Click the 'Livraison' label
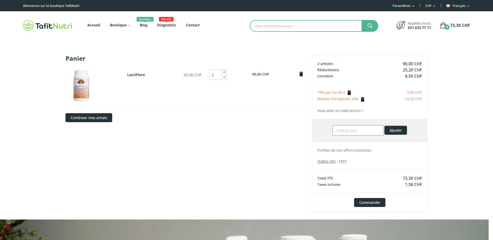The height and width of the screenshot is (240, 493). 325,76
